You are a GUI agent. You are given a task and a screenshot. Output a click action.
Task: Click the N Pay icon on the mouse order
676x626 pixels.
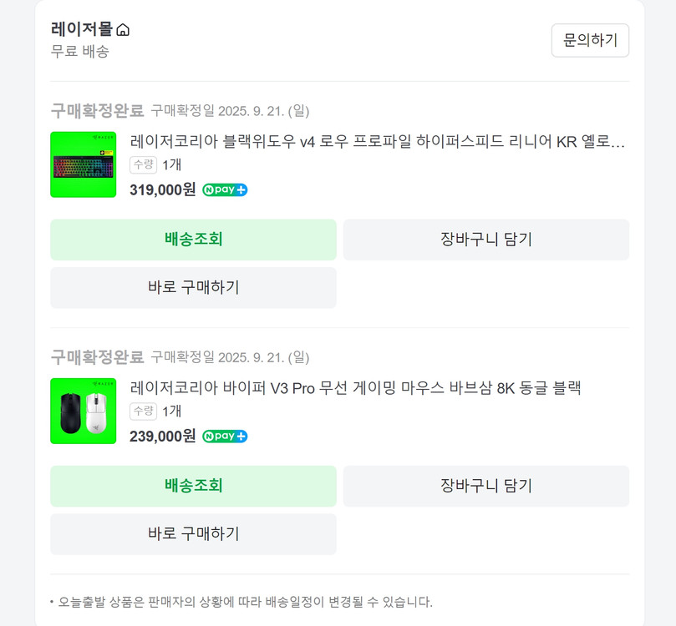pyautogui.click(x=224, y=436)
